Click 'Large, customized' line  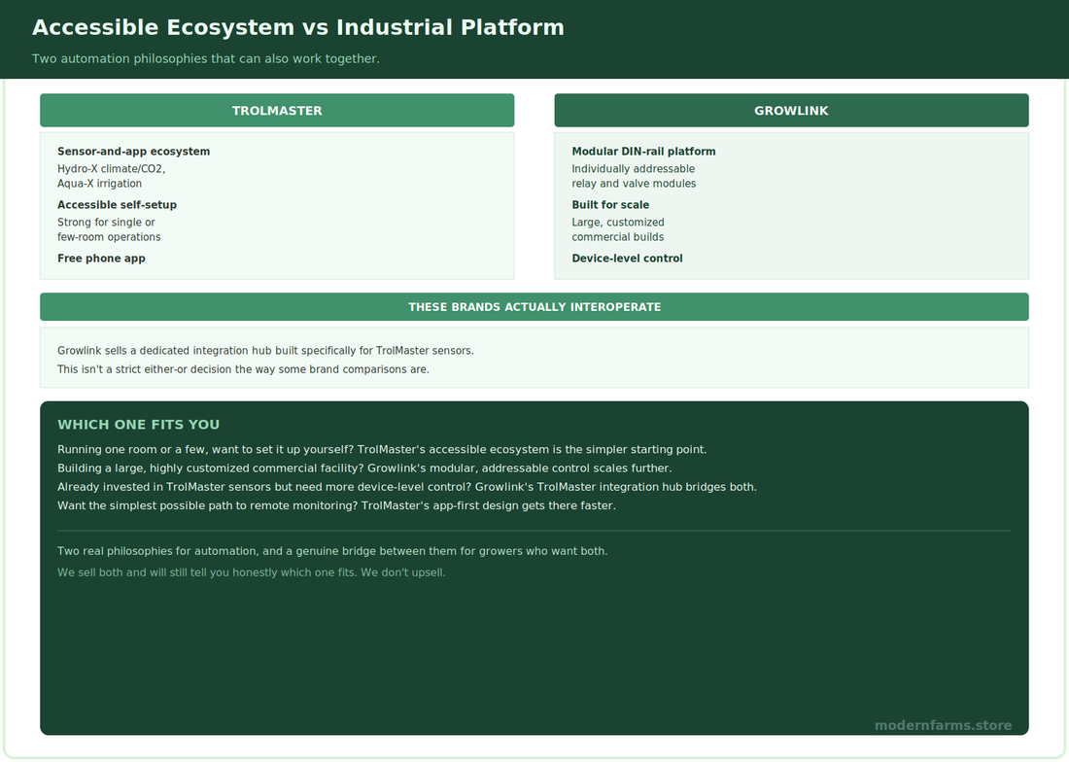pos(618,223)
